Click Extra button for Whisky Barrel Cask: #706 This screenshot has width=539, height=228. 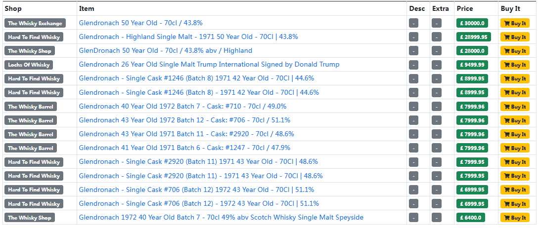point(436,120)
